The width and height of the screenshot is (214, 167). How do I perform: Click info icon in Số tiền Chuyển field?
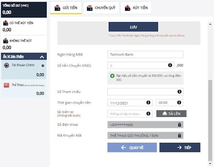170,65
